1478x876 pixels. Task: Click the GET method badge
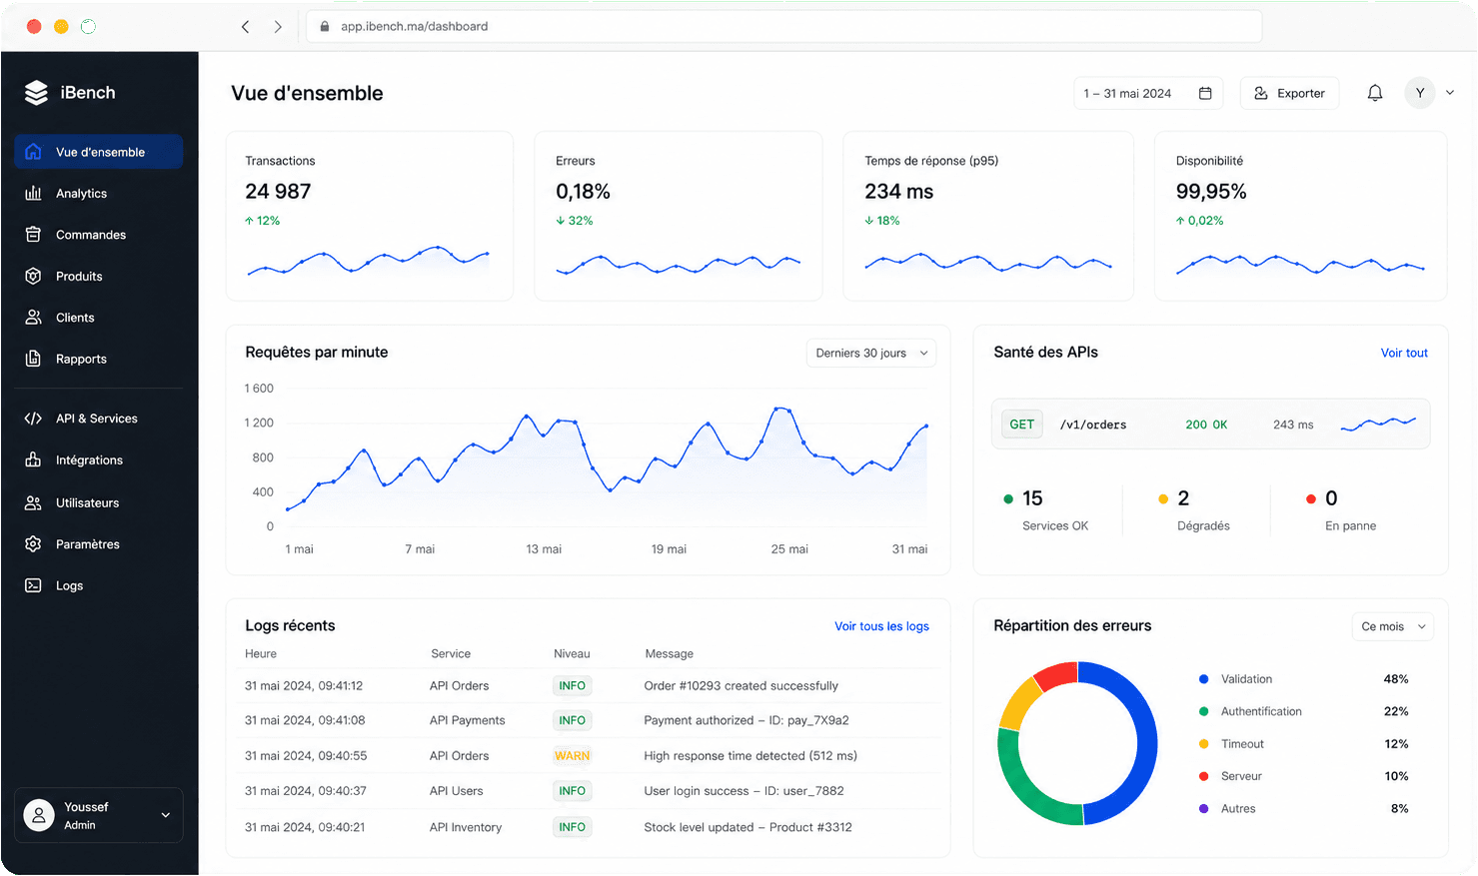1021,425
